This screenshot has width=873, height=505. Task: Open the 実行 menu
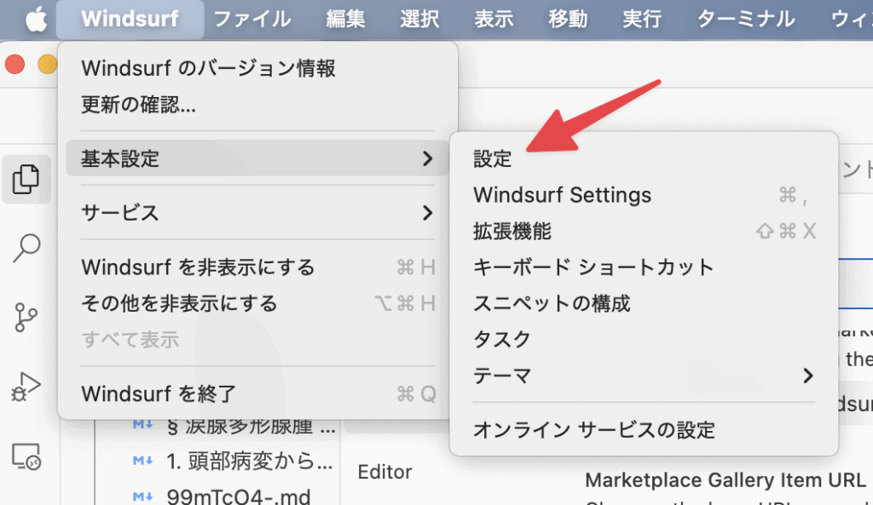click(642, 20)
